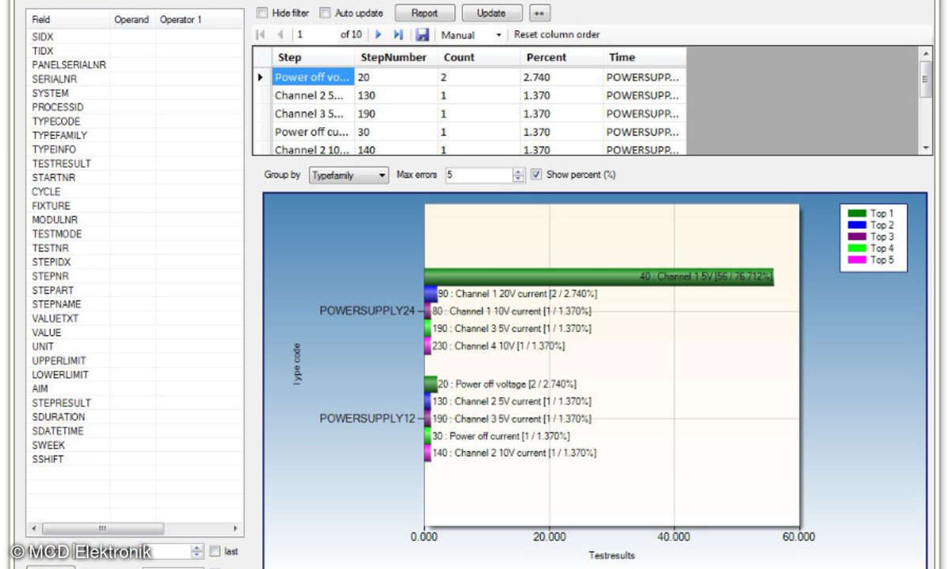The image size is (948, 569).
Task: Go to first record navigator icon
Action: [261, 35]
